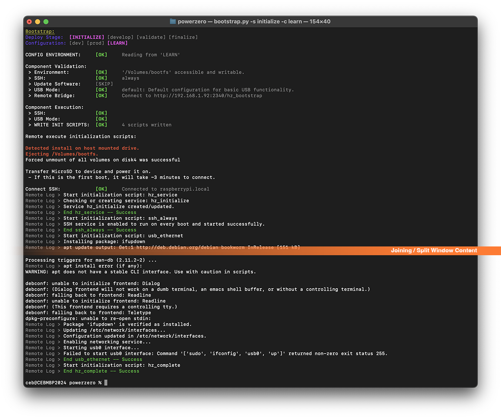This screenshot has height=417, width=501.
Task: Click 'Service hz_initialize created/updated.'
Action: point(119,206)
